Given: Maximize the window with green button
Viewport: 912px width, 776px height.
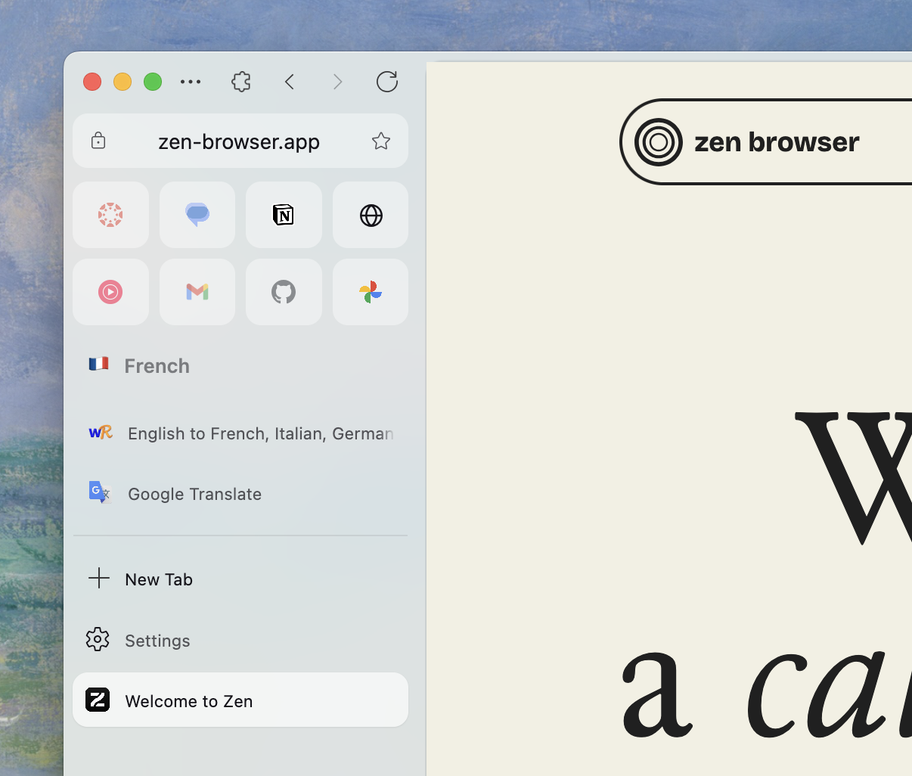Looking at the screenshot, I should click(153, 82).
